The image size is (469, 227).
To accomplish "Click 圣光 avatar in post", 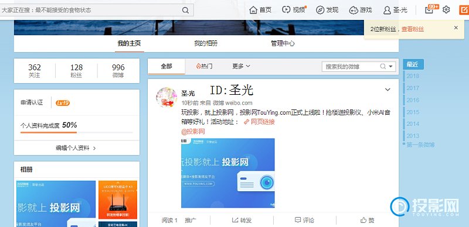I will 166,97.
